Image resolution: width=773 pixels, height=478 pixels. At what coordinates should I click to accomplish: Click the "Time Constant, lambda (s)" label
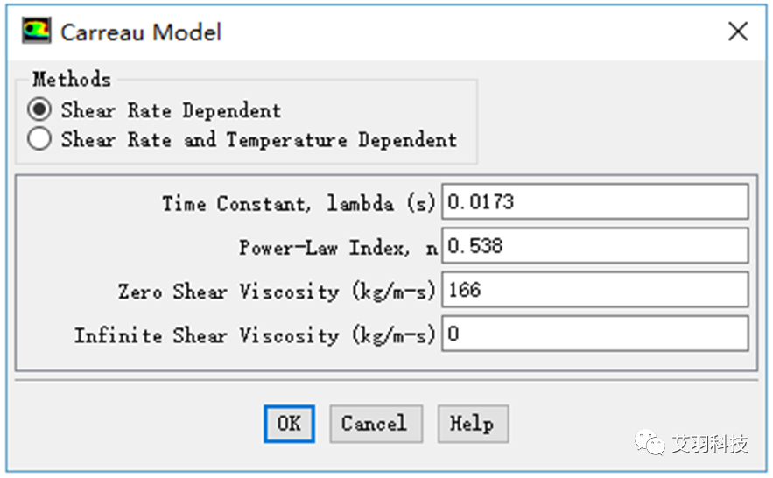point(299,203)
